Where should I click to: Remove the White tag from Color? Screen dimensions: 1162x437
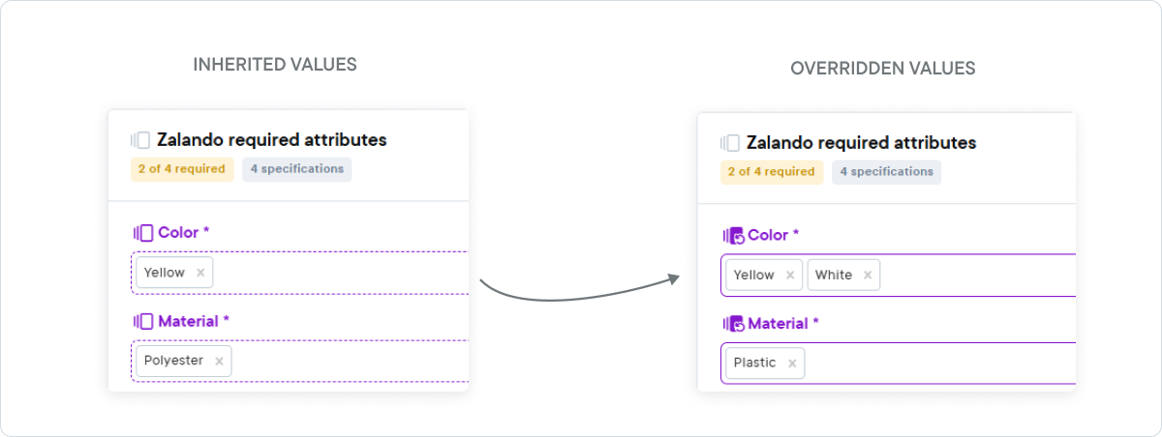(x=868, y=276)
